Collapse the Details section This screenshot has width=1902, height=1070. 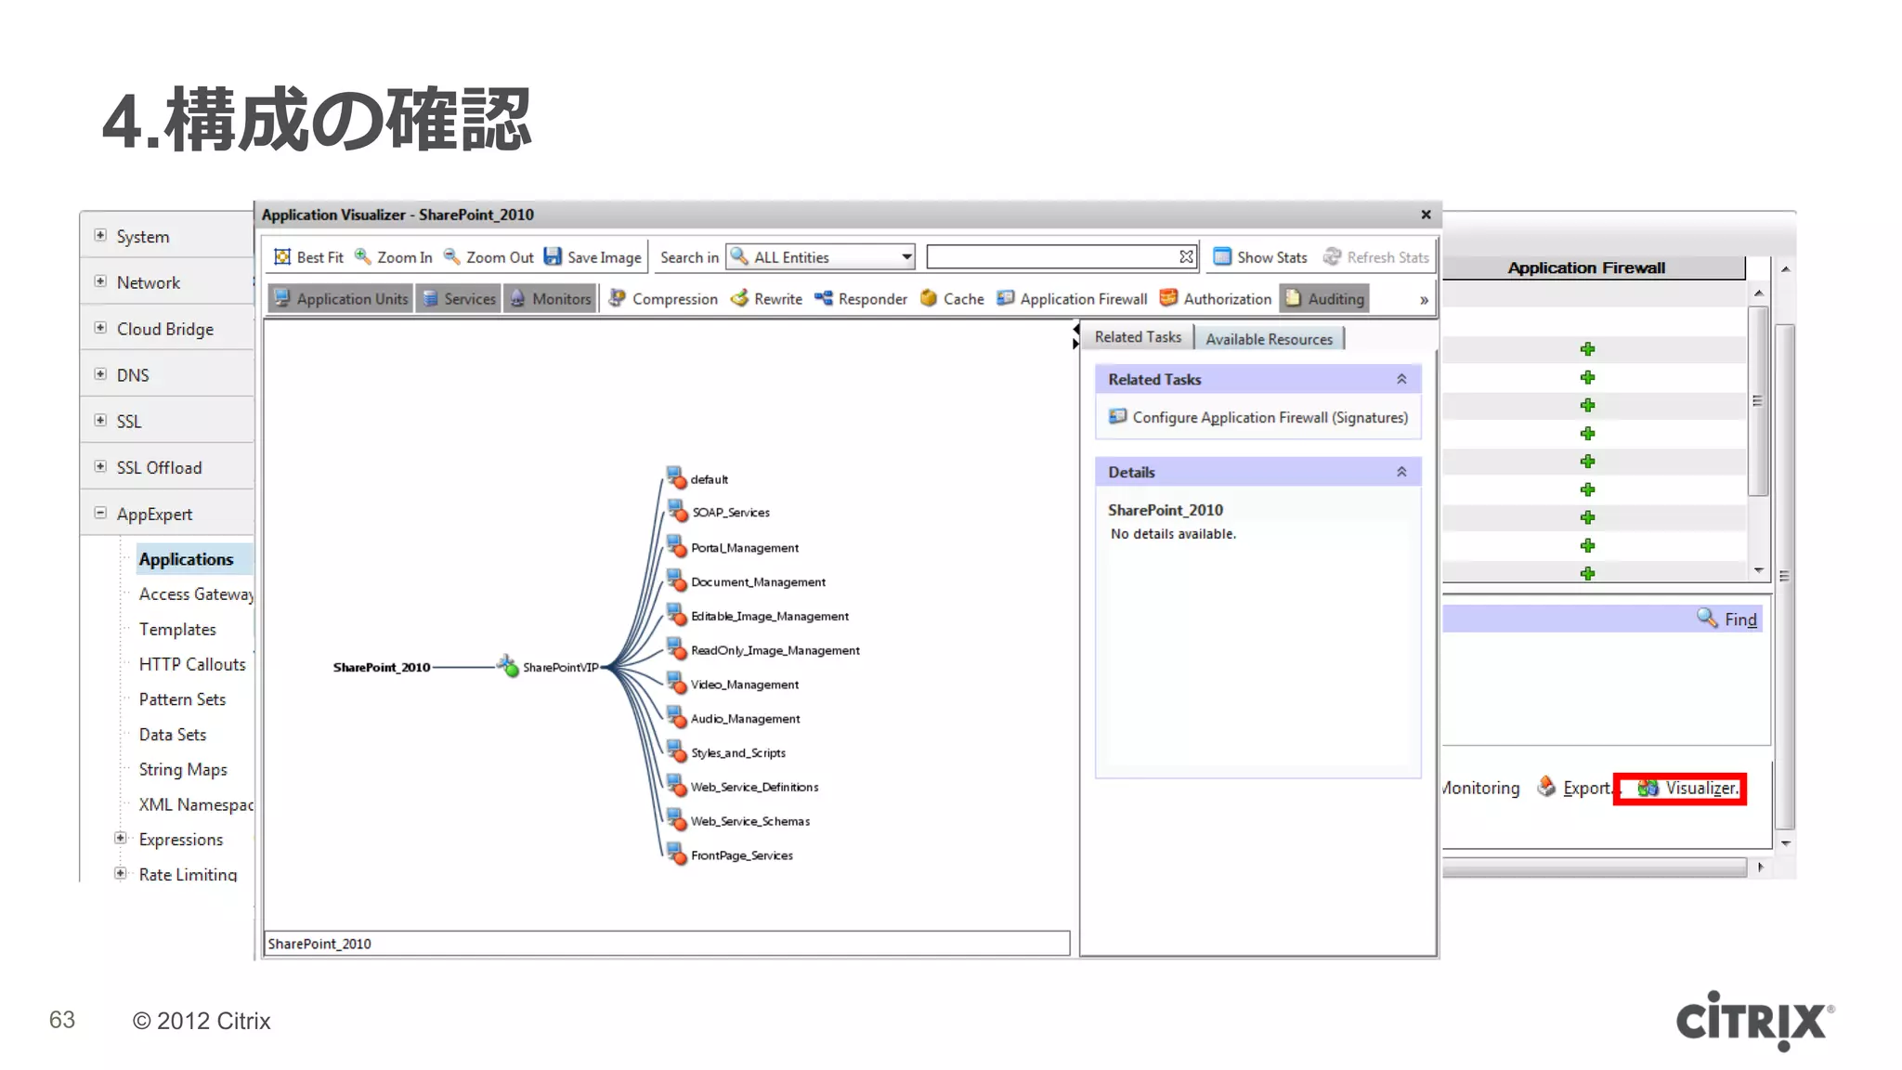coord(1401,472)
